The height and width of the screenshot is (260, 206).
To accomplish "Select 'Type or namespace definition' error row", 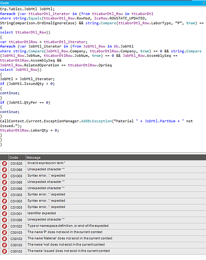I will pos(103,226).
